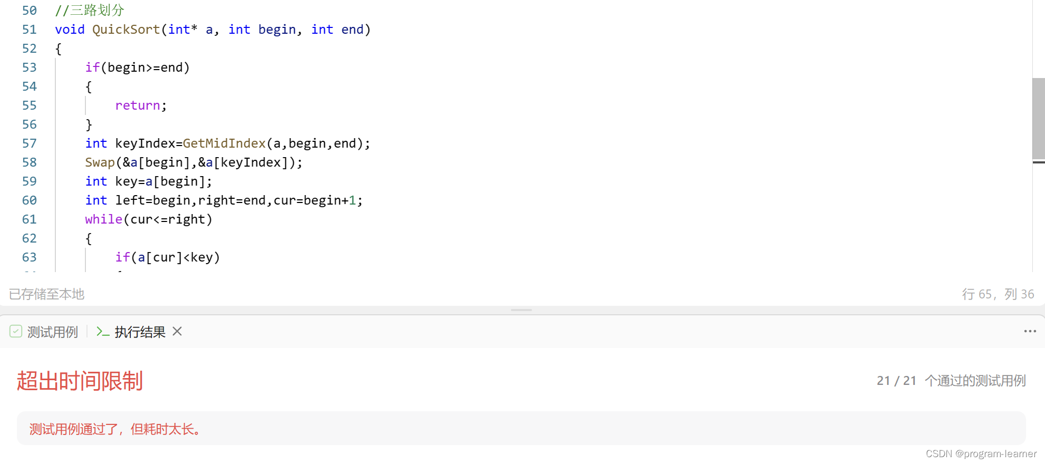This screenshot has height=464, width=1045.
Task: Click the return; statement on line 55
Action: point(141,105)
